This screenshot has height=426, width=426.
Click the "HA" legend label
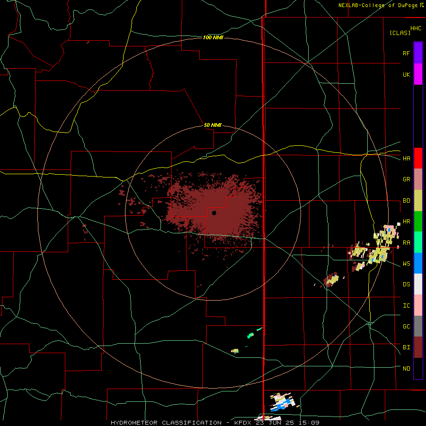[406, 159]
